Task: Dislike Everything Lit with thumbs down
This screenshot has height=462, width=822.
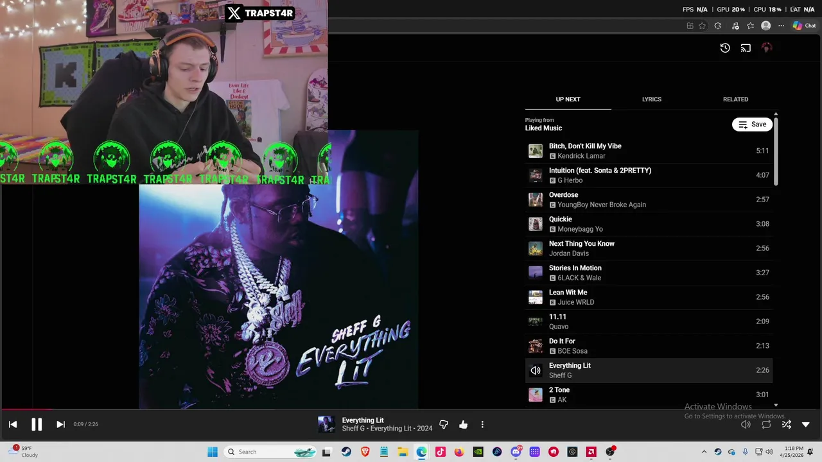Action: coord(443,424)
